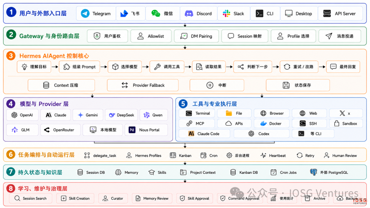This screenshot has width=370, height=208.
Task: Select the Skill Approval box
Action: click(x=195, y=198)
